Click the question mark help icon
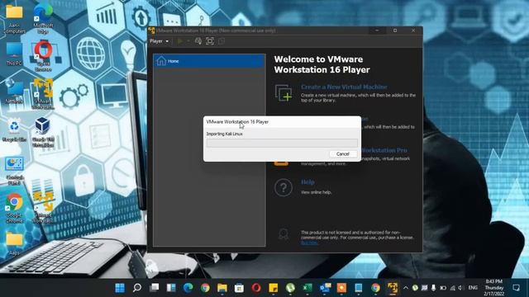The width and height of the screenshot is (529, 297). (x=284, y=187)
